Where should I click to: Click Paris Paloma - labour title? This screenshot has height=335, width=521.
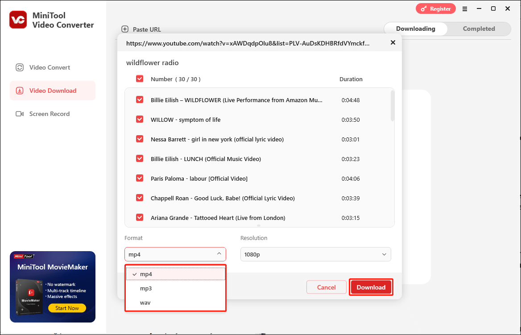coord(199,178)
